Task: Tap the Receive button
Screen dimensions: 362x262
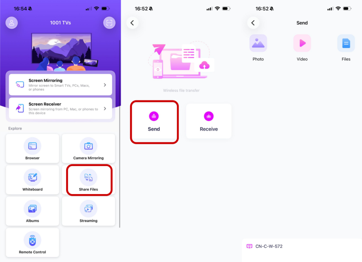Action: click(x=209, y=121)
